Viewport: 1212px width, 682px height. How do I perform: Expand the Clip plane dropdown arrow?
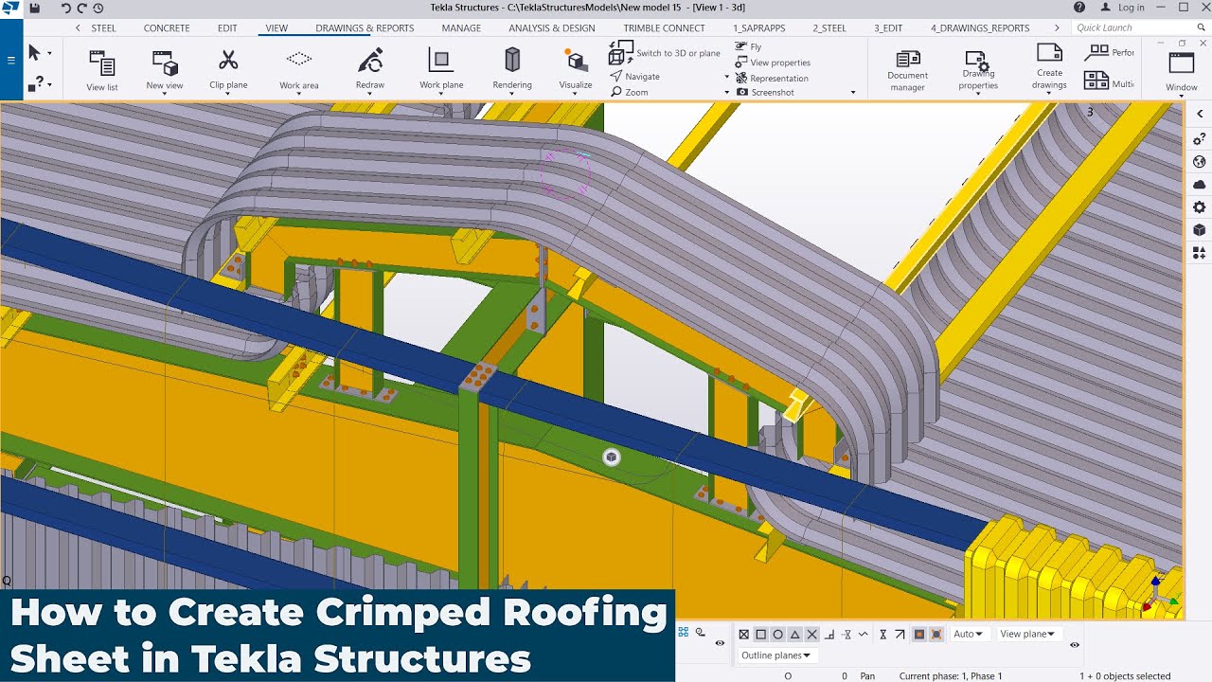pyautogui.click(x=228, y=95)
